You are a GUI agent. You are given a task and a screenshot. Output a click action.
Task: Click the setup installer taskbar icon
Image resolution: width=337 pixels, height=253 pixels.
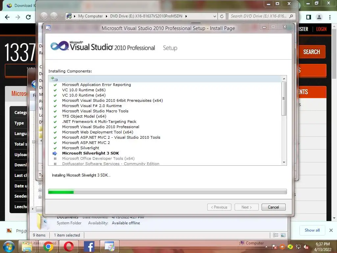point(109,246)
